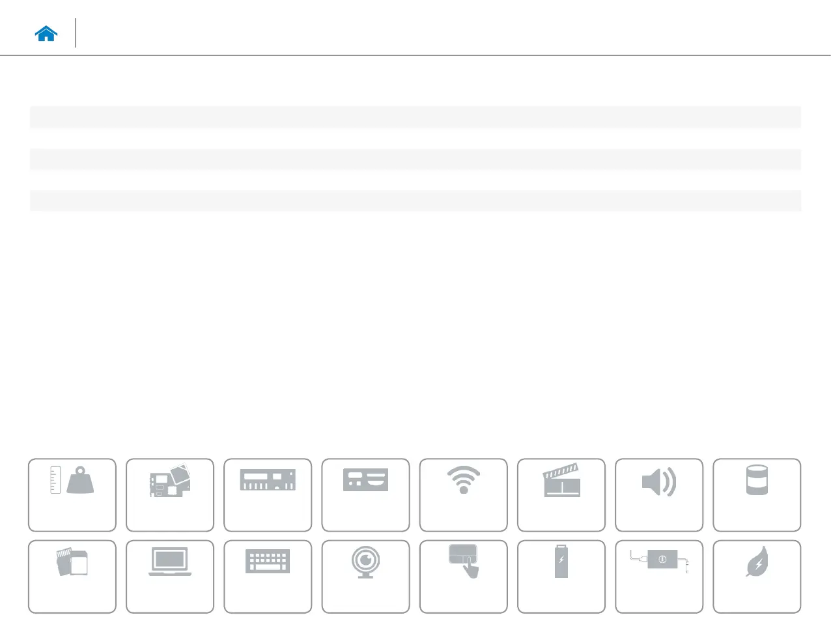The image size is (831, 628).
Task: Select the keyboard tile
Action: [x=268, y=577]
